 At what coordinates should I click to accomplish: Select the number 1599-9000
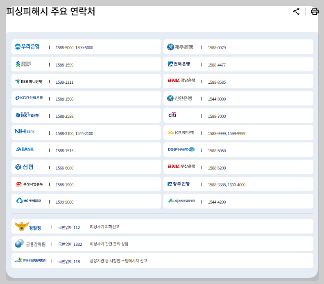coord(64,202)
